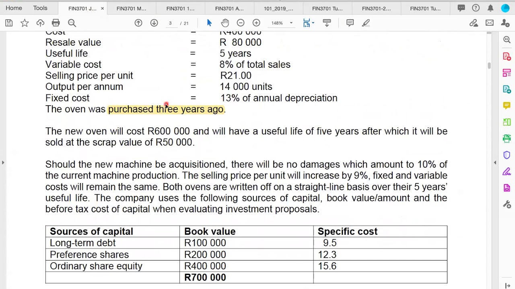Click highlighted text 'purchased three years ago'
The width and height of the screenshot is (515, 289).
166,109
